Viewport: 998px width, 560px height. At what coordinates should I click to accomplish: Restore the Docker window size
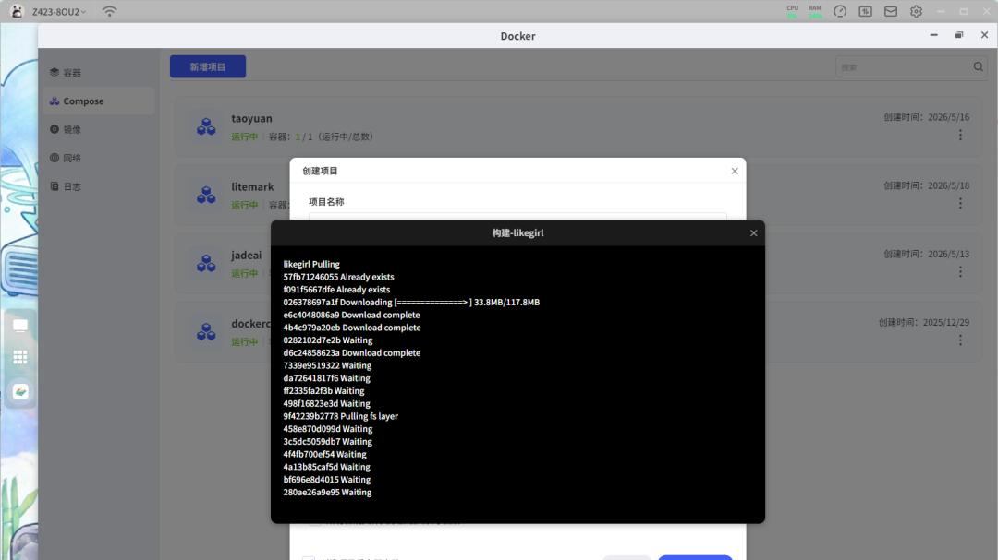click(x=959, y=35)
